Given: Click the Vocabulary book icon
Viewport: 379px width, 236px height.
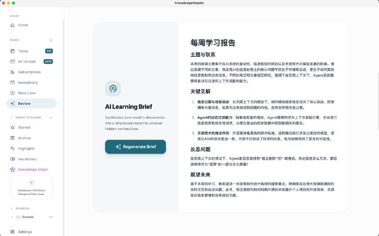Looking at the screenshot, I should click(13, 159).
